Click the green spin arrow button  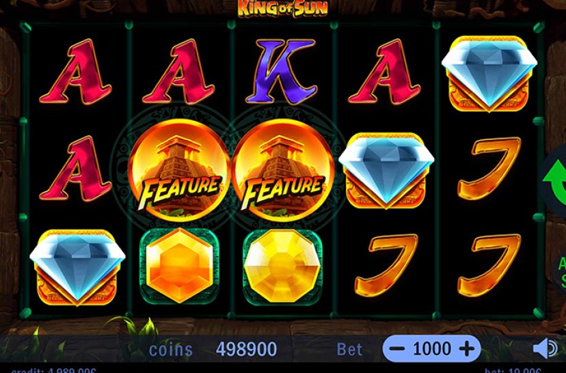click(x=554, y=180)
